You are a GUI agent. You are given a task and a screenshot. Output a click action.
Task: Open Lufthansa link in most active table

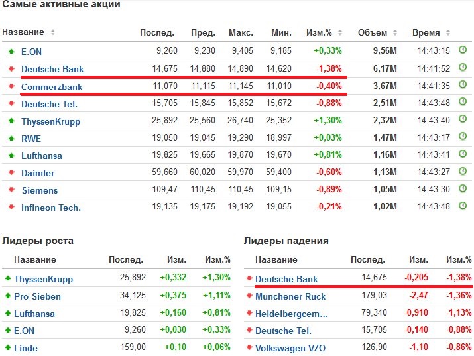tap(42, 156)
